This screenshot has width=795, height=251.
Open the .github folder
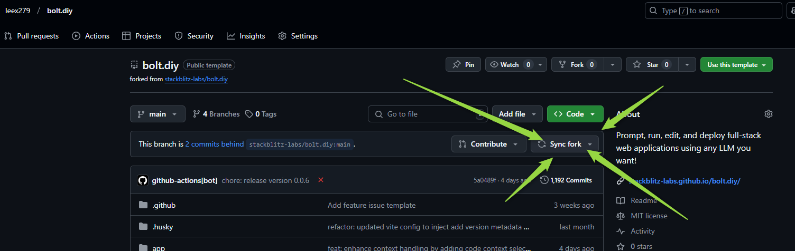[164, 205]
